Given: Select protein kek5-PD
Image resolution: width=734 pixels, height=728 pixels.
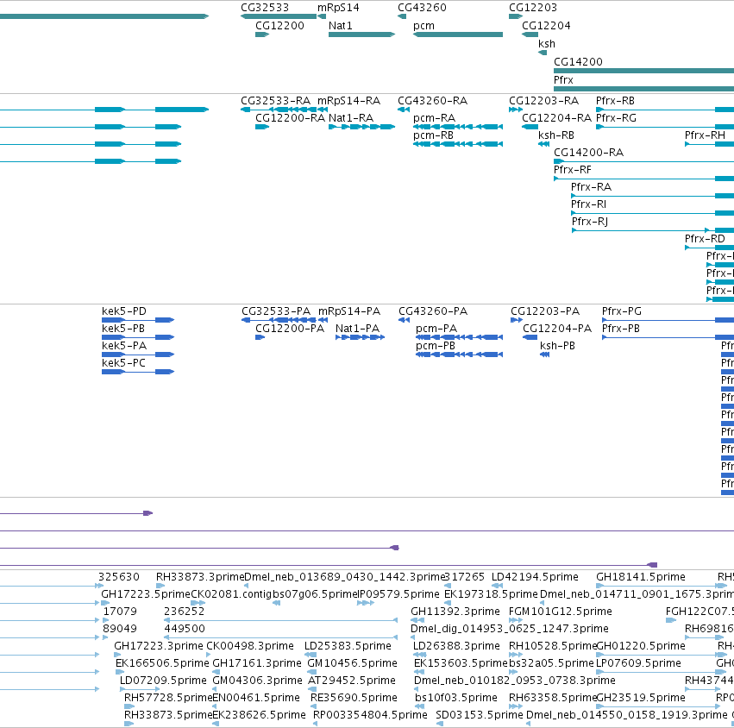Looking at the screenshot, I should click(124, 311).
